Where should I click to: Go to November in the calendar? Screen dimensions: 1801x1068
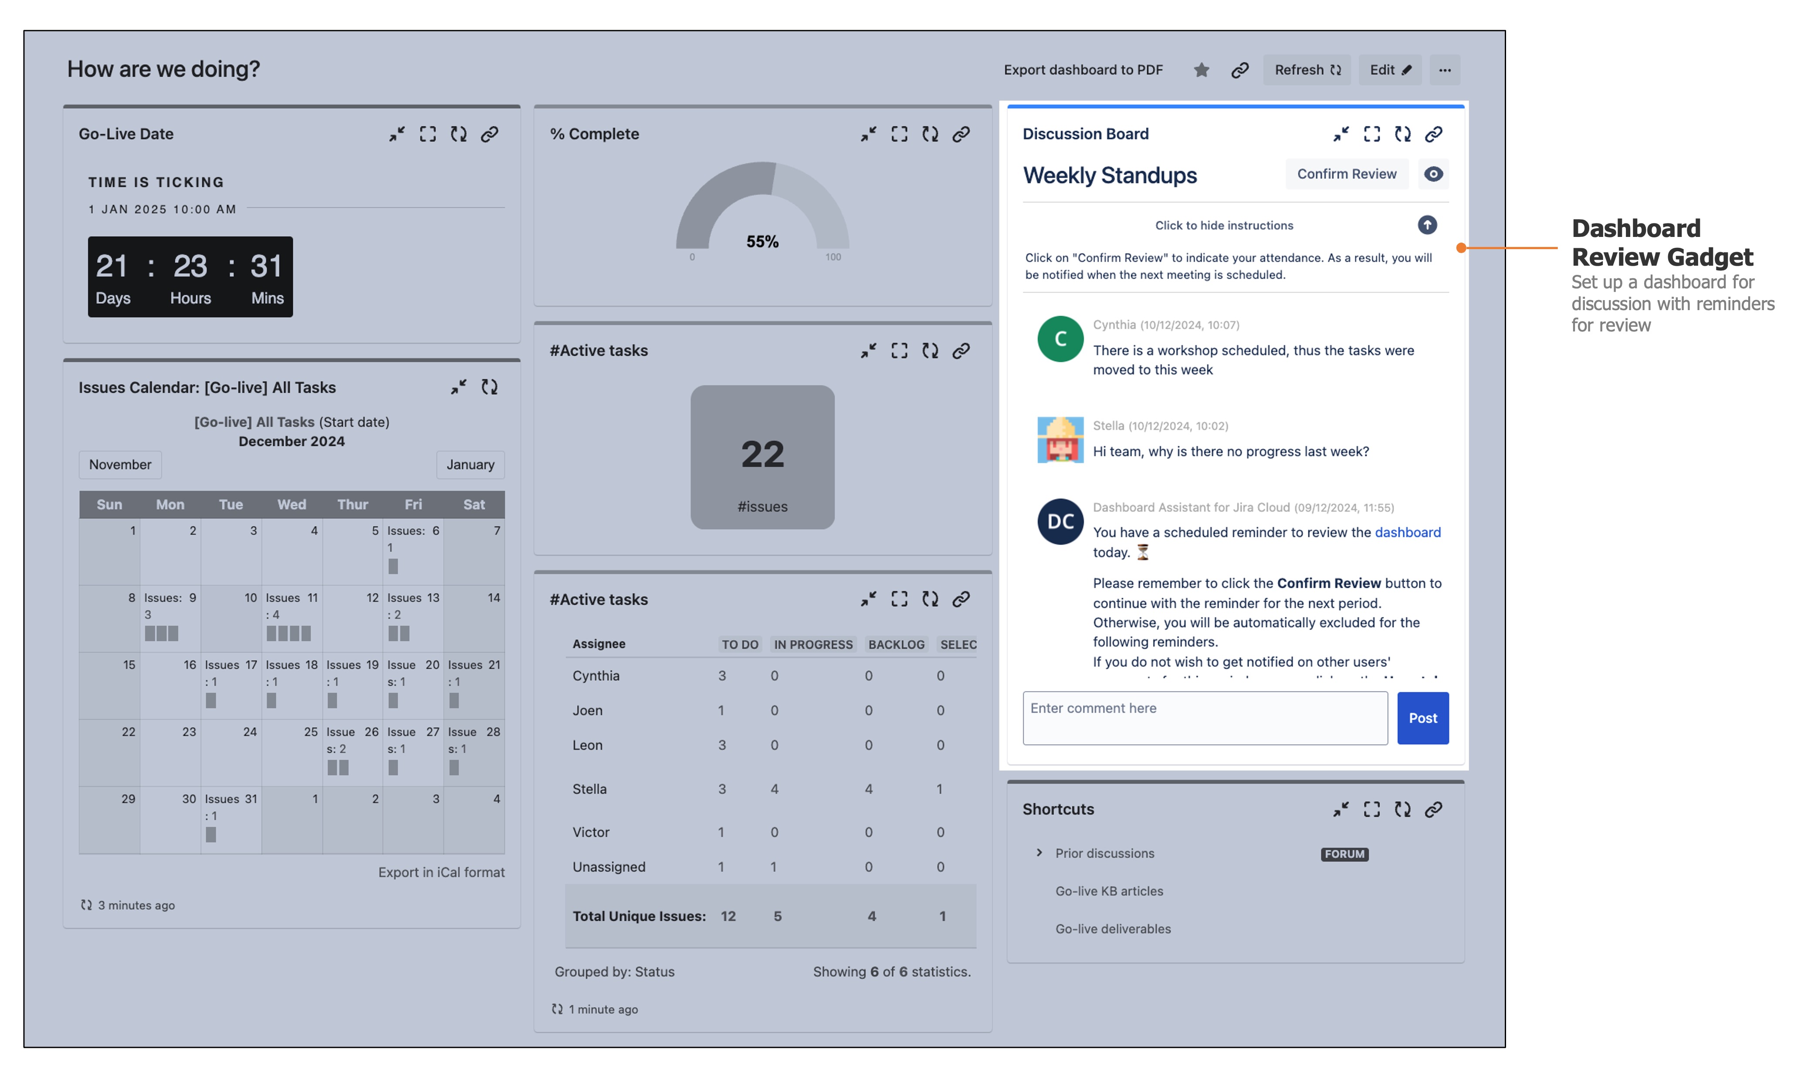pos(120,465)
